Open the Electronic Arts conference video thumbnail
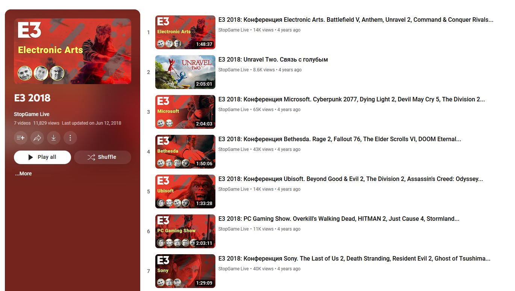Screen dimensions: 515x291 pos(185,32)
